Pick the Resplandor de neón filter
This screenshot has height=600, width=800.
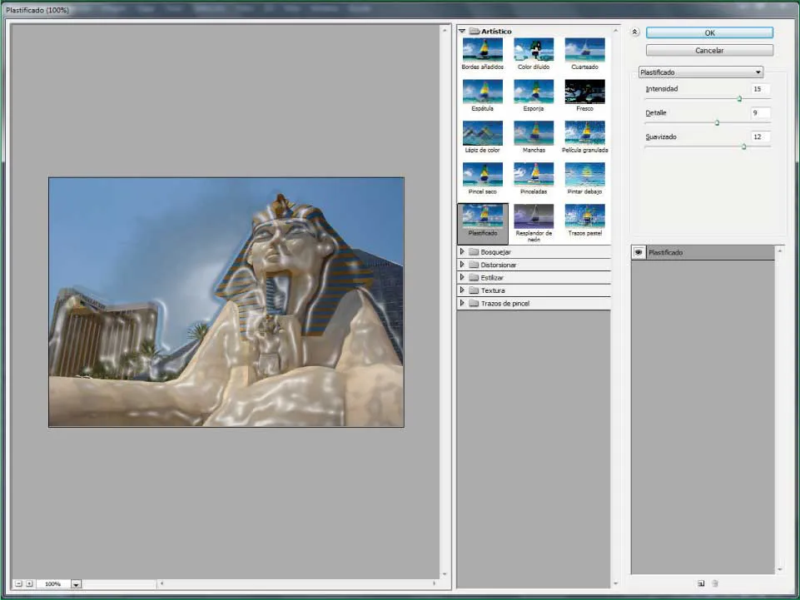tap(534, 216)
